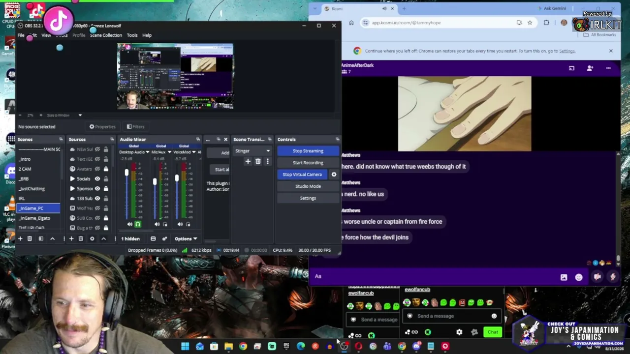
Task: Add a new scene with the plus icon
Action: tap(20, 239)
